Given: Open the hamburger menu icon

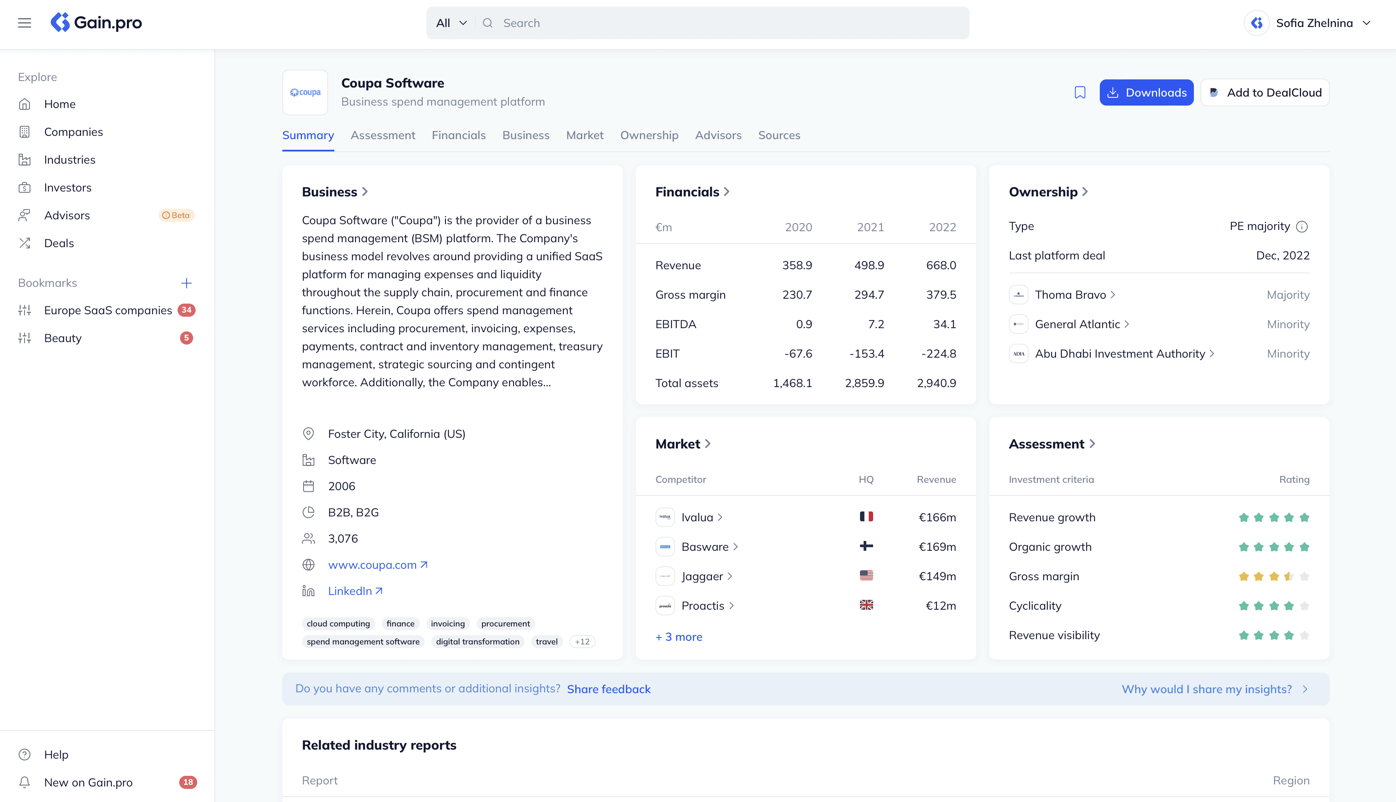Looking at the screenshot, I should [24, 23].
